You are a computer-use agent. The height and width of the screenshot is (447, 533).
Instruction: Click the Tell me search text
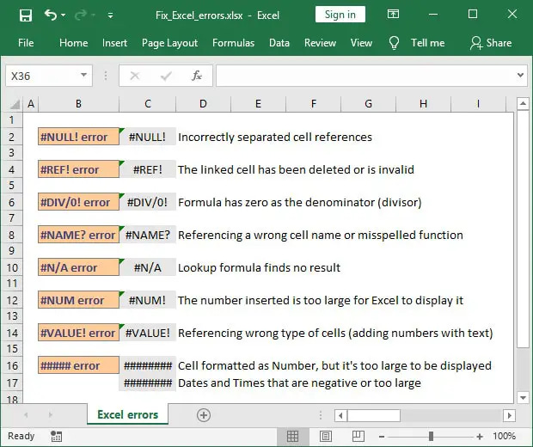427,43
